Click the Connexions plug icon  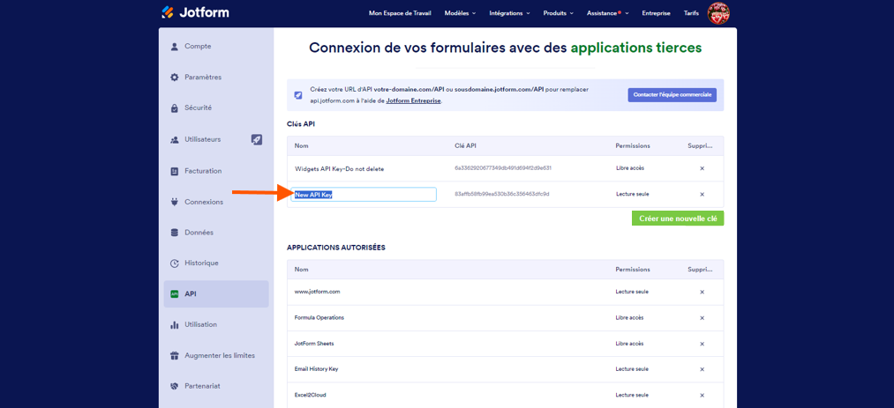click(x=175, y=202)
